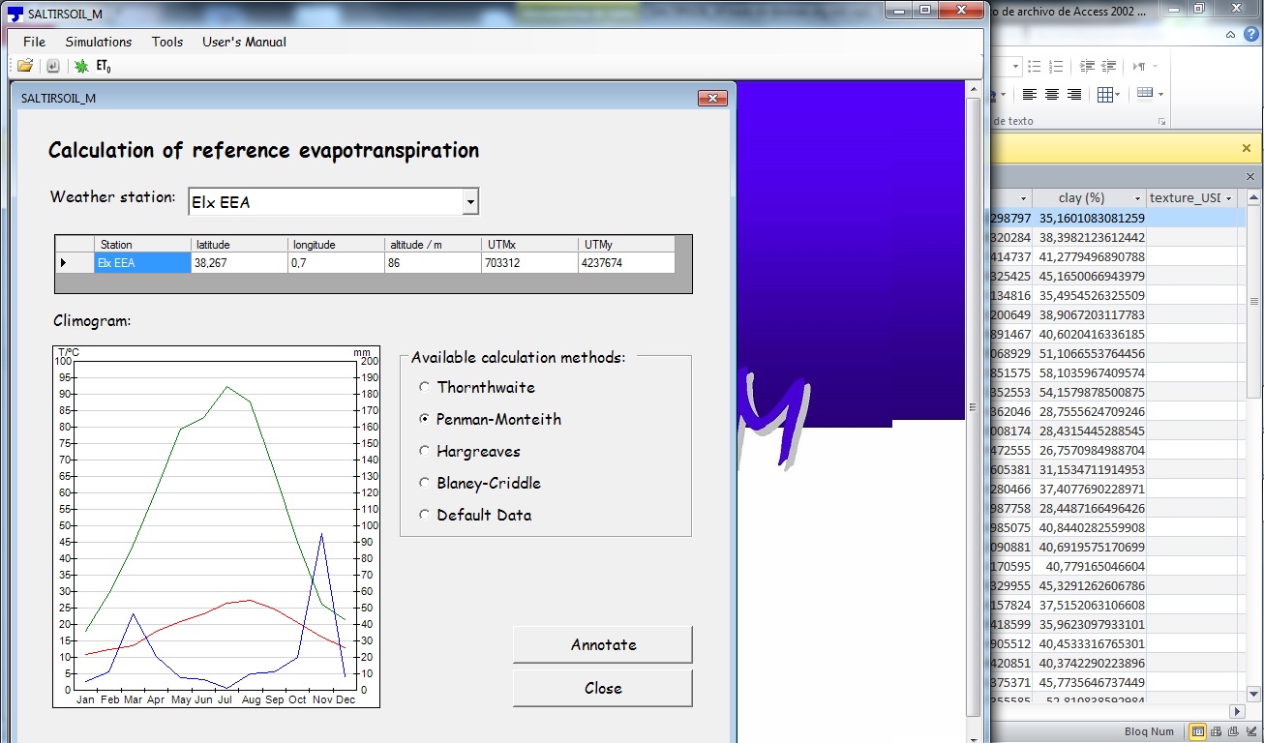
Task: Switch to PivotTable view in Access status bar
Action: tap(1216, 731)
